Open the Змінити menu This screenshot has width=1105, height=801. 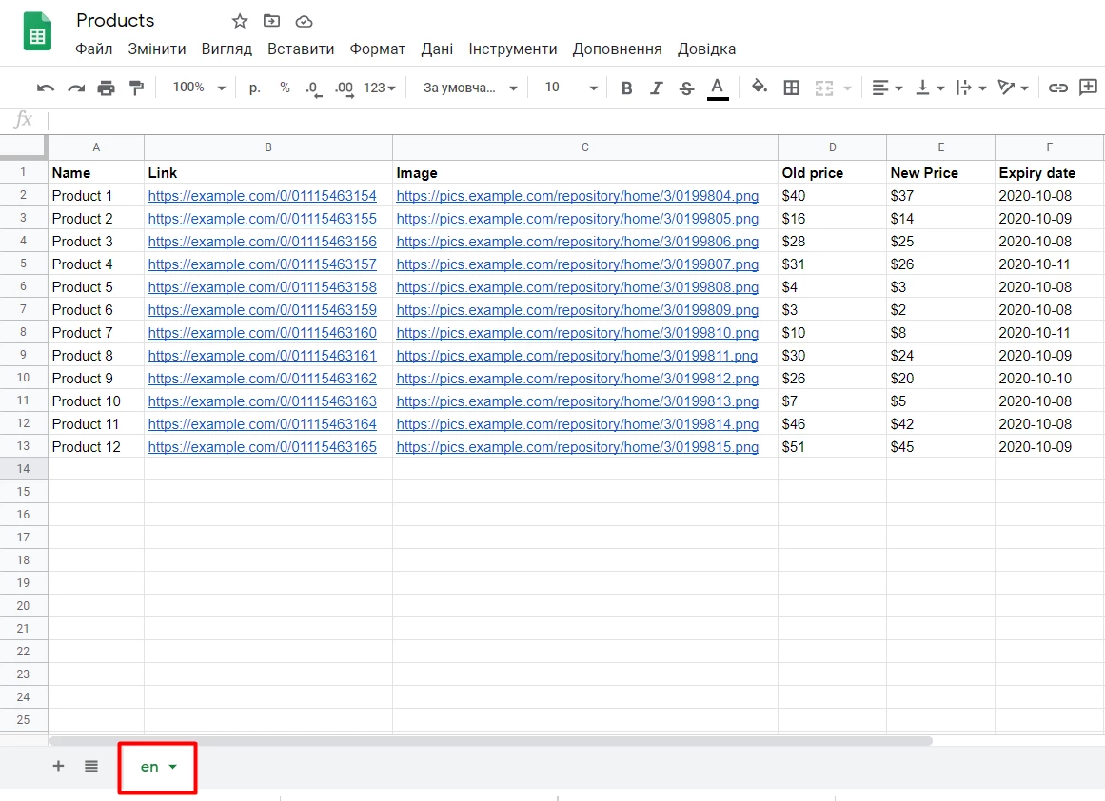click(x=157, y=49)
